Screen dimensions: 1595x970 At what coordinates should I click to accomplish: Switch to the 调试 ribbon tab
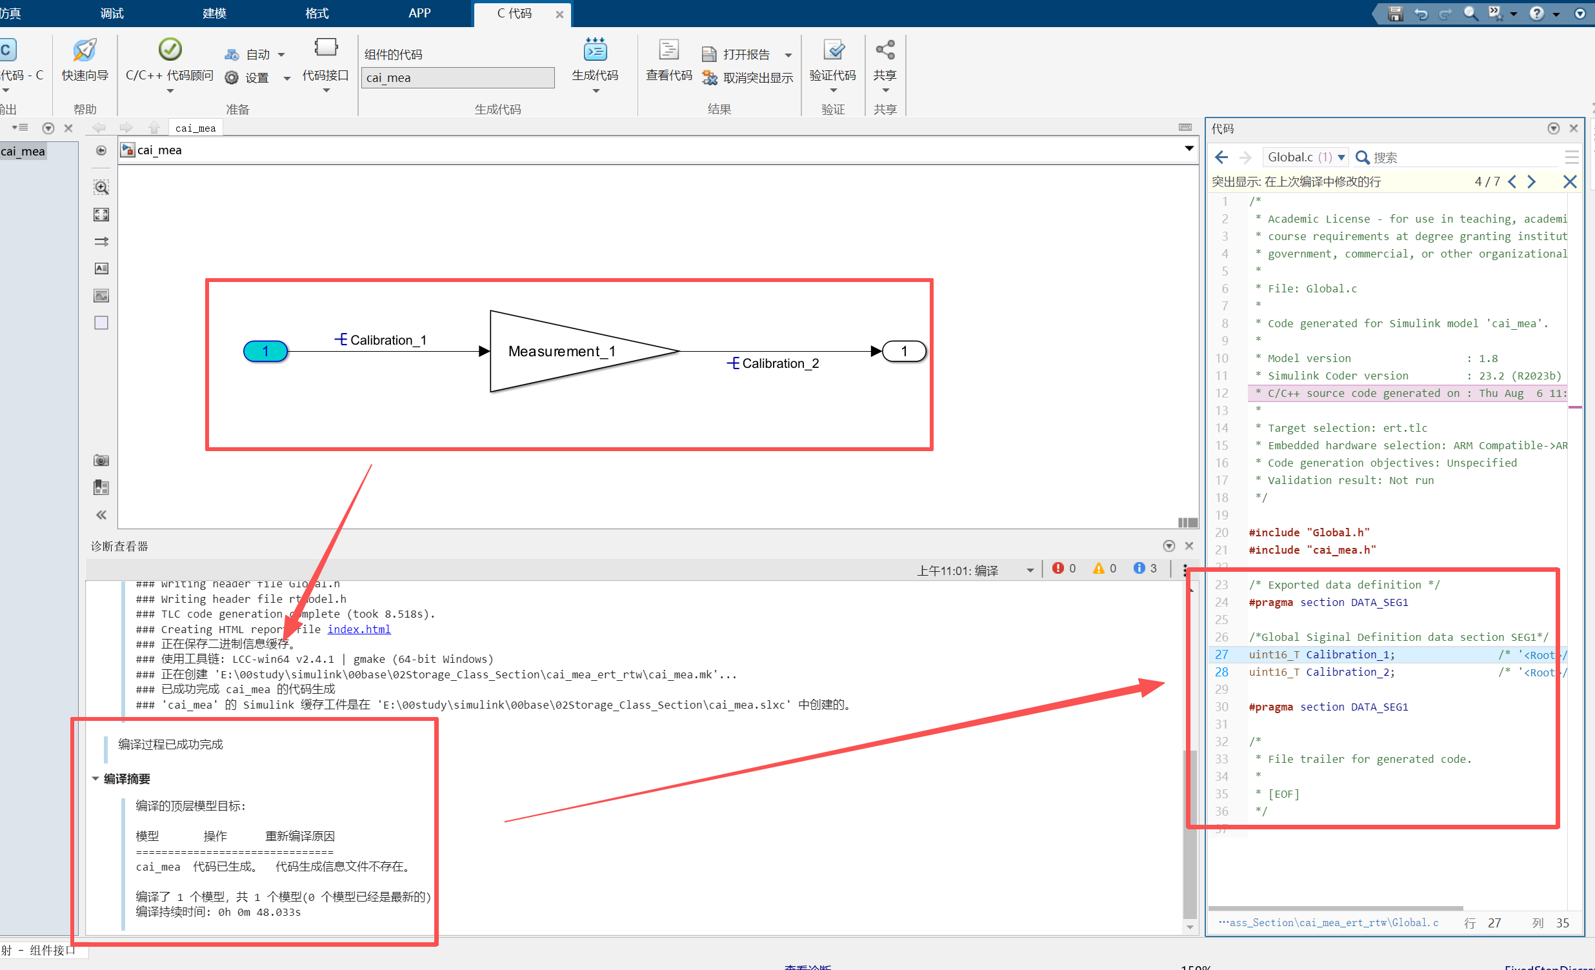point(112,13)
